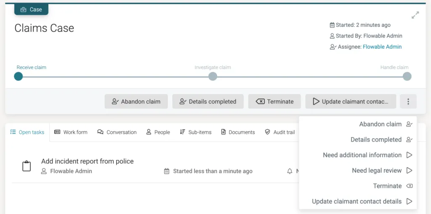Click the play icon beside Need legal review
The height and width of the screenshot is (214, 431).
pos(409,171)
